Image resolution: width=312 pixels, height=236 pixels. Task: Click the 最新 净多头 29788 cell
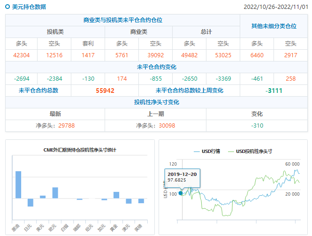(x=55, y=125)
